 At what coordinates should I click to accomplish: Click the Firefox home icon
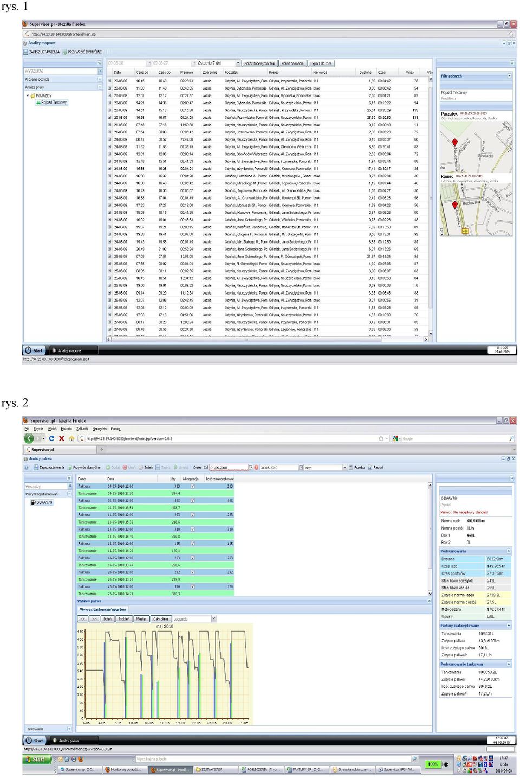coord(71,438)
